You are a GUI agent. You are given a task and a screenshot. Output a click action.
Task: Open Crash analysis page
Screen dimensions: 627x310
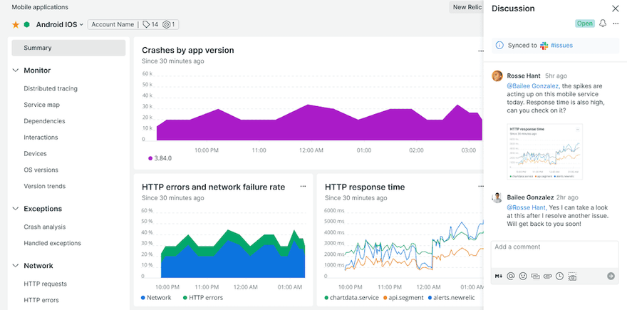(x=44, y=227)
